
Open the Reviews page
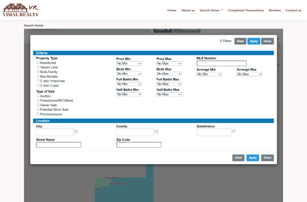[275, 10]
